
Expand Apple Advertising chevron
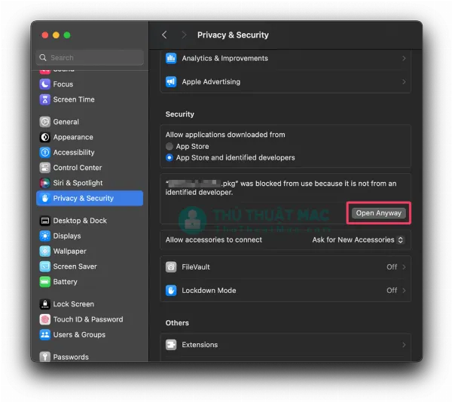[404, 82]
